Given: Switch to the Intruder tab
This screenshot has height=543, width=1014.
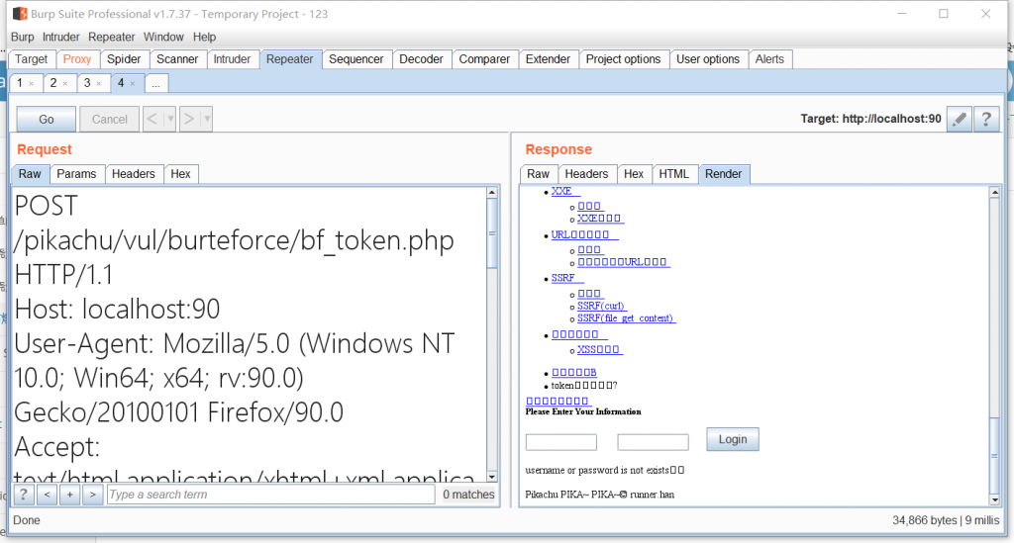Looking at the screenshot, I should click(232, 59).
